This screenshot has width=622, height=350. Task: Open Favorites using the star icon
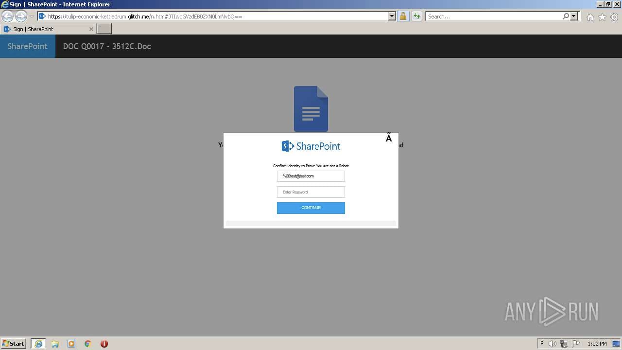pyautogui.click(x=602, y=17)
